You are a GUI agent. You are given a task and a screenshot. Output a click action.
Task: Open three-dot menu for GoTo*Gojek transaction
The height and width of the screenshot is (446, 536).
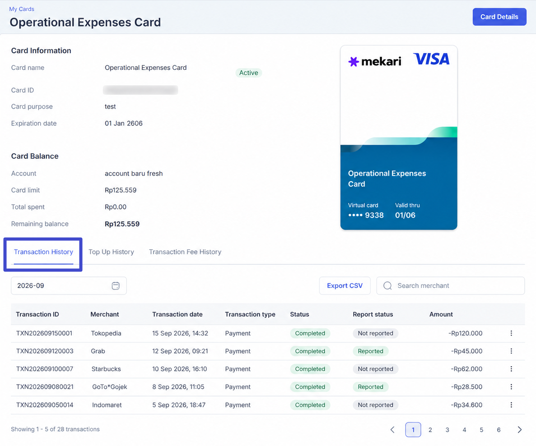511,386
